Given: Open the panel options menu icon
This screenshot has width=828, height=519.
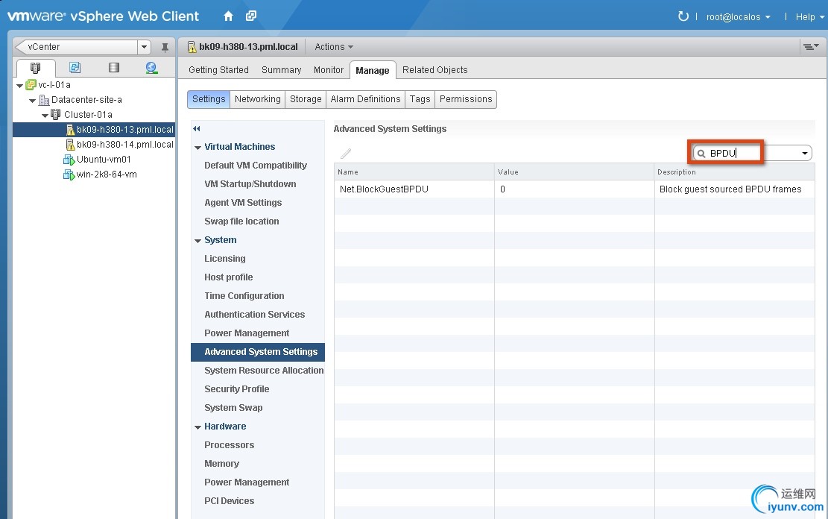Looking at the screenshot, I should 811,47.
